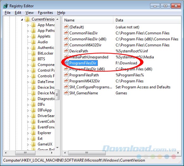Click the BITS folder icon
This screenshot has width=184, height=166.
(x=34, y=59)
